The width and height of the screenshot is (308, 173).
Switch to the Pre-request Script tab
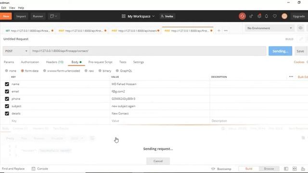(101, 62)
